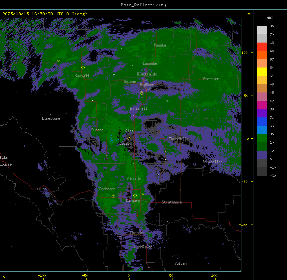
Task: Click the Limestone label
Action: click(51, 118)
